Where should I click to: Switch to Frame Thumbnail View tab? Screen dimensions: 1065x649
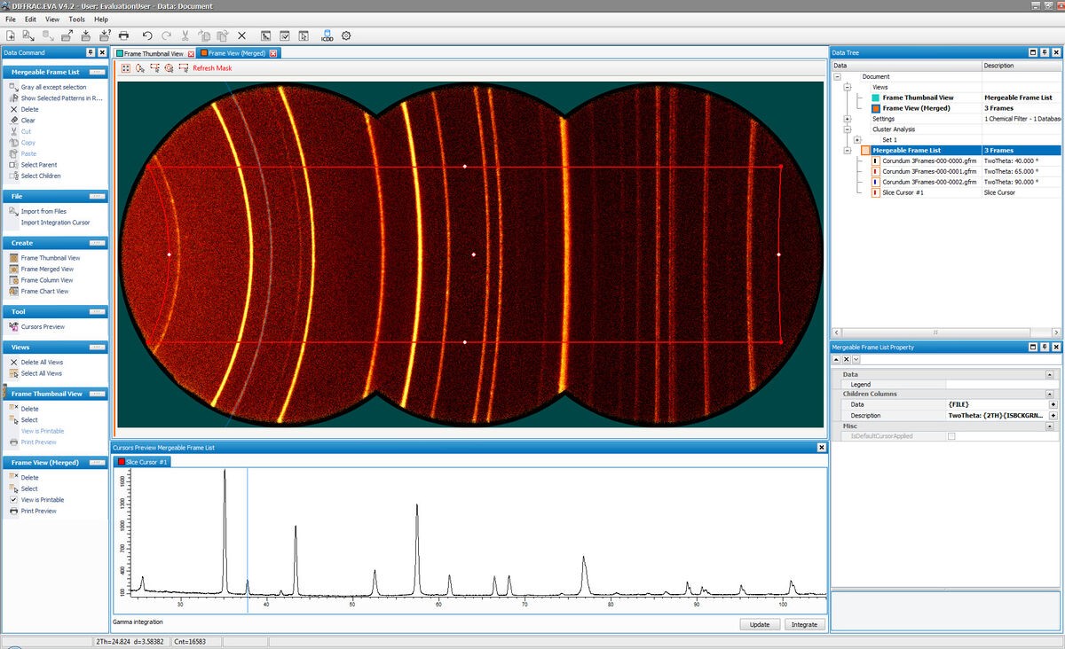[154, 53]
